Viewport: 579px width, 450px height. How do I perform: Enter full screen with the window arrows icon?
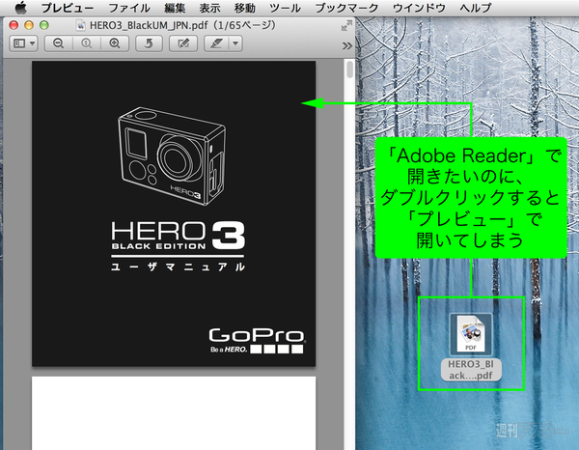346,25
